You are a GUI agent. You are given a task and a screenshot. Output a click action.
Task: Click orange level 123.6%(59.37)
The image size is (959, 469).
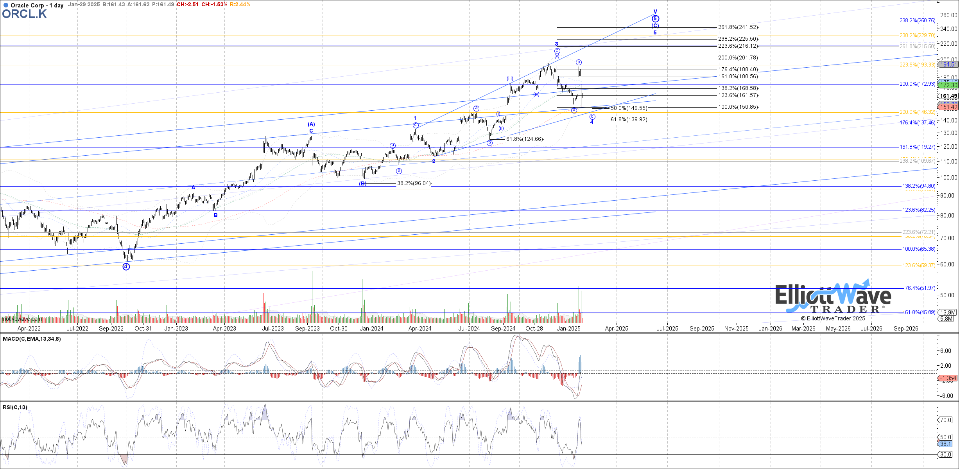coord(919,266)
